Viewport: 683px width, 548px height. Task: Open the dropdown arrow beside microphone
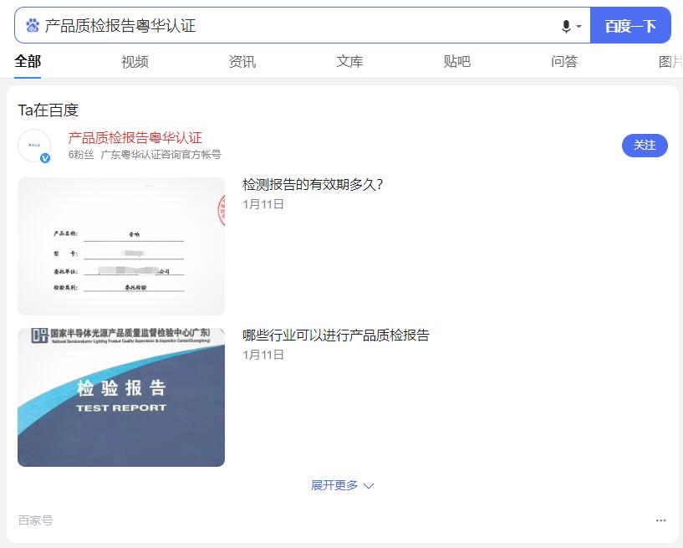pos(579,26)
